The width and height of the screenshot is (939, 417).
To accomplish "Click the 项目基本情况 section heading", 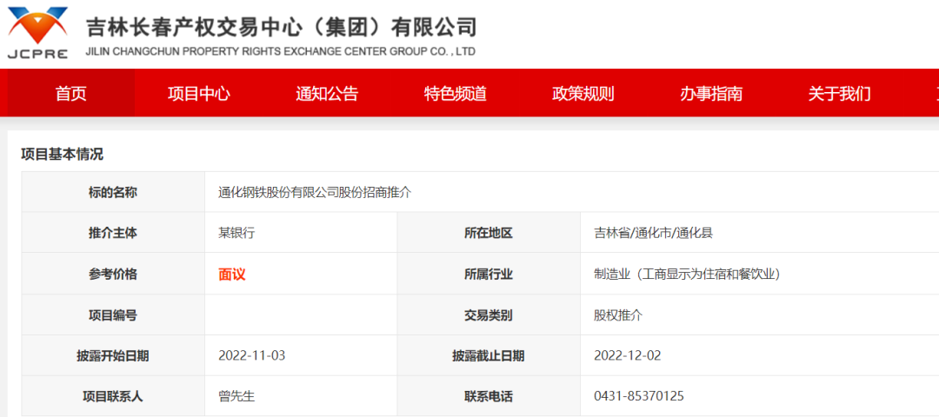I will click(62, 154).
